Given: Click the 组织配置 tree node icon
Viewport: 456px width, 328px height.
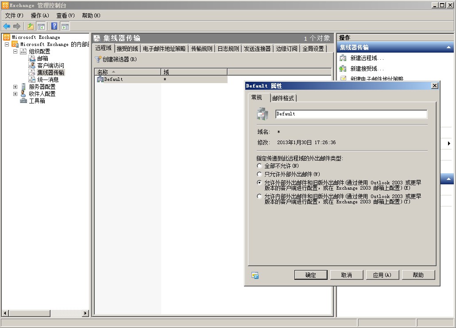Looking at the screenshot, I should [x=23, y=51].
